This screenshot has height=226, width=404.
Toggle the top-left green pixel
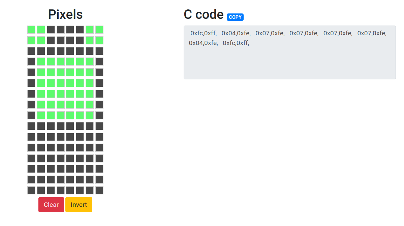tap(31, 30)
